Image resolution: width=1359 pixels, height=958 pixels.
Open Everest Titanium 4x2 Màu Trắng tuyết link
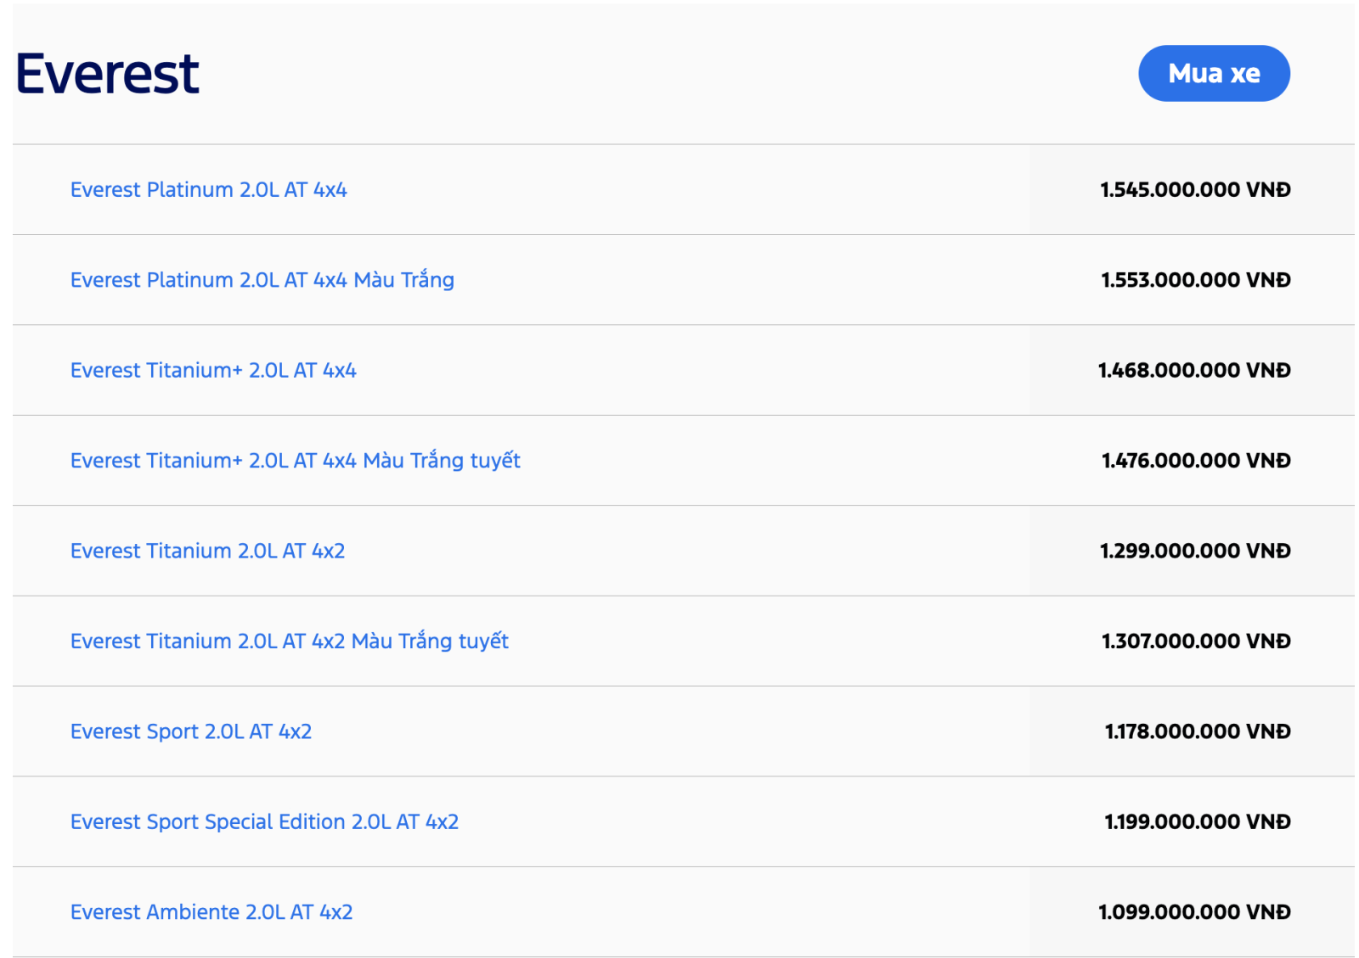pyautogui.click(x=289, y=641)
